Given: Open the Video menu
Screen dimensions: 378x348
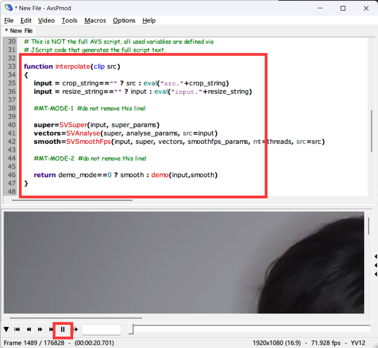Looking at the screenshot, I should point(46,20).
